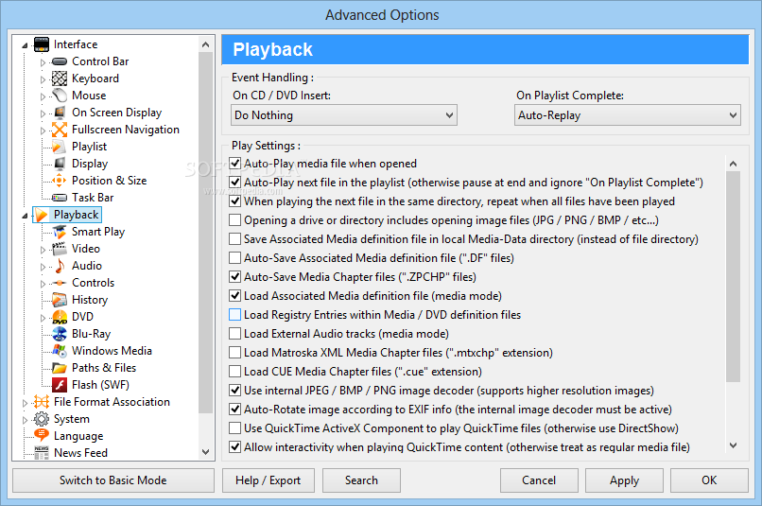
Task: Click the Playback orange play icon
Action: 42,215
